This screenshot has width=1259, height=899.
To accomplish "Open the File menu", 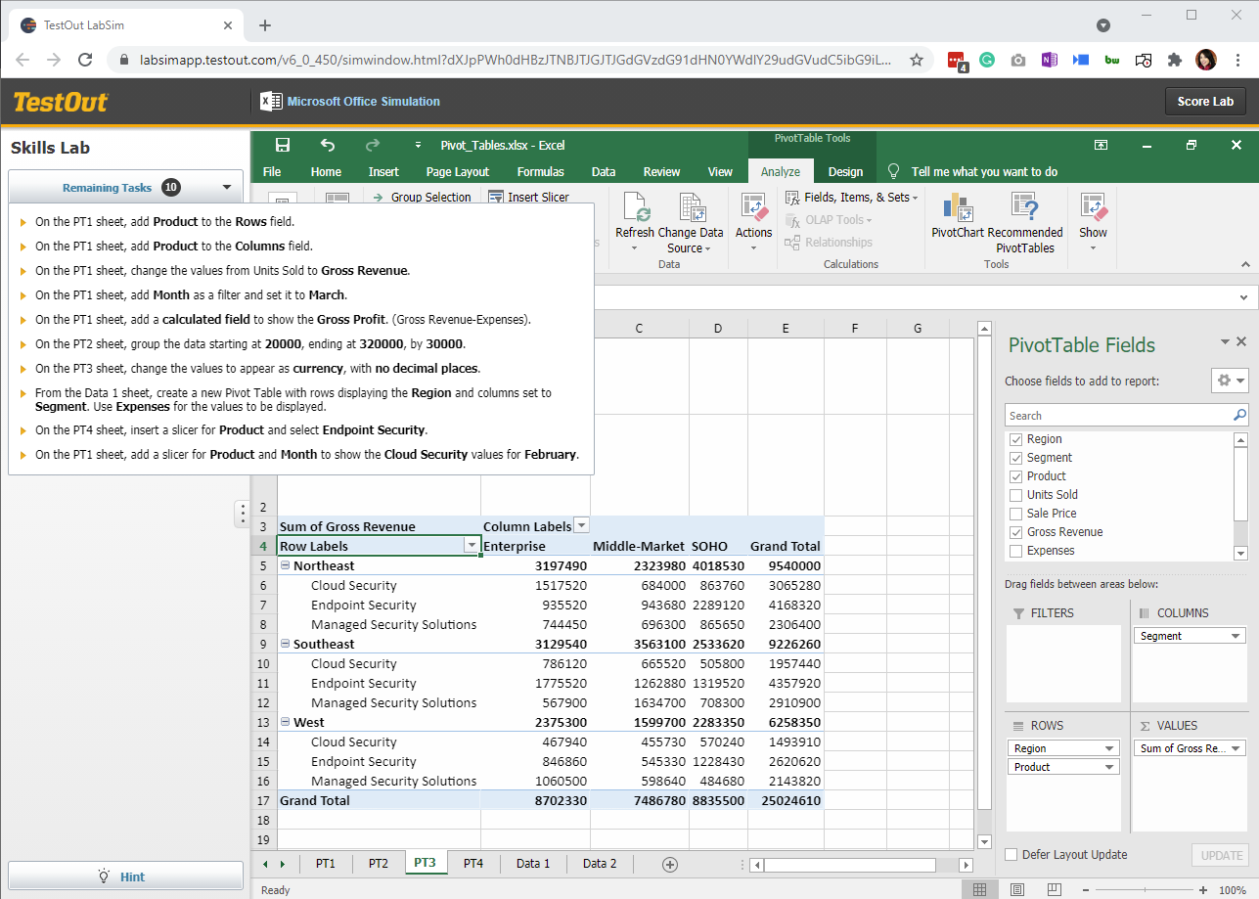I will (272, 171).
